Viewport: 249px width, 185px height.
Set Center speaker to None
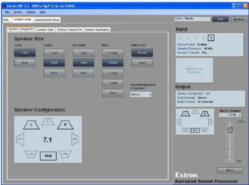point(54,73)
